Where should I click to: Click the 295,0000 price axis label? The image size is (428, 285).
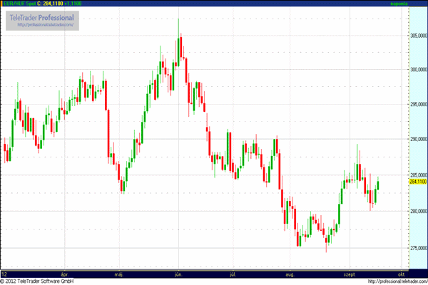[x=419, y=104]
